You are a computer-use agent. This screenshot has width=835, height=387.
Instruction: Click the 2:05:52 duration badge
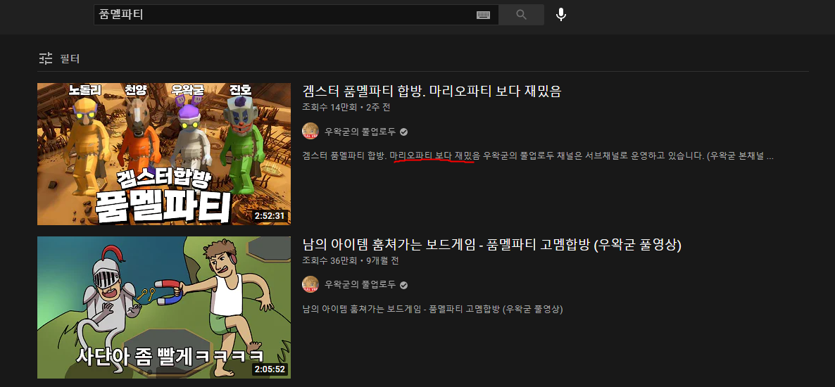[270, 369]
